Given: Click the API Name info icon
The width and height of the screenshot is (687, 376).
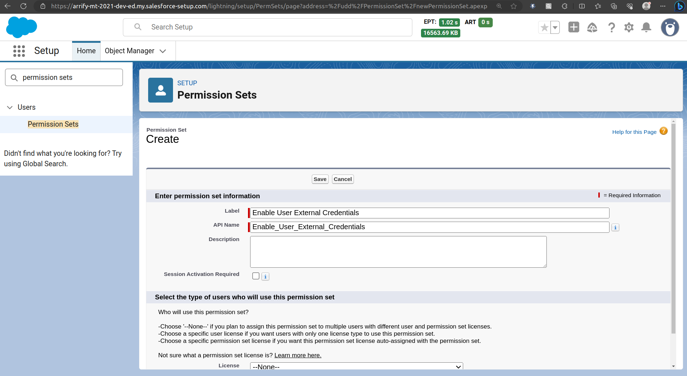Looking at the screenshot, I should click(x=615, y=227).
